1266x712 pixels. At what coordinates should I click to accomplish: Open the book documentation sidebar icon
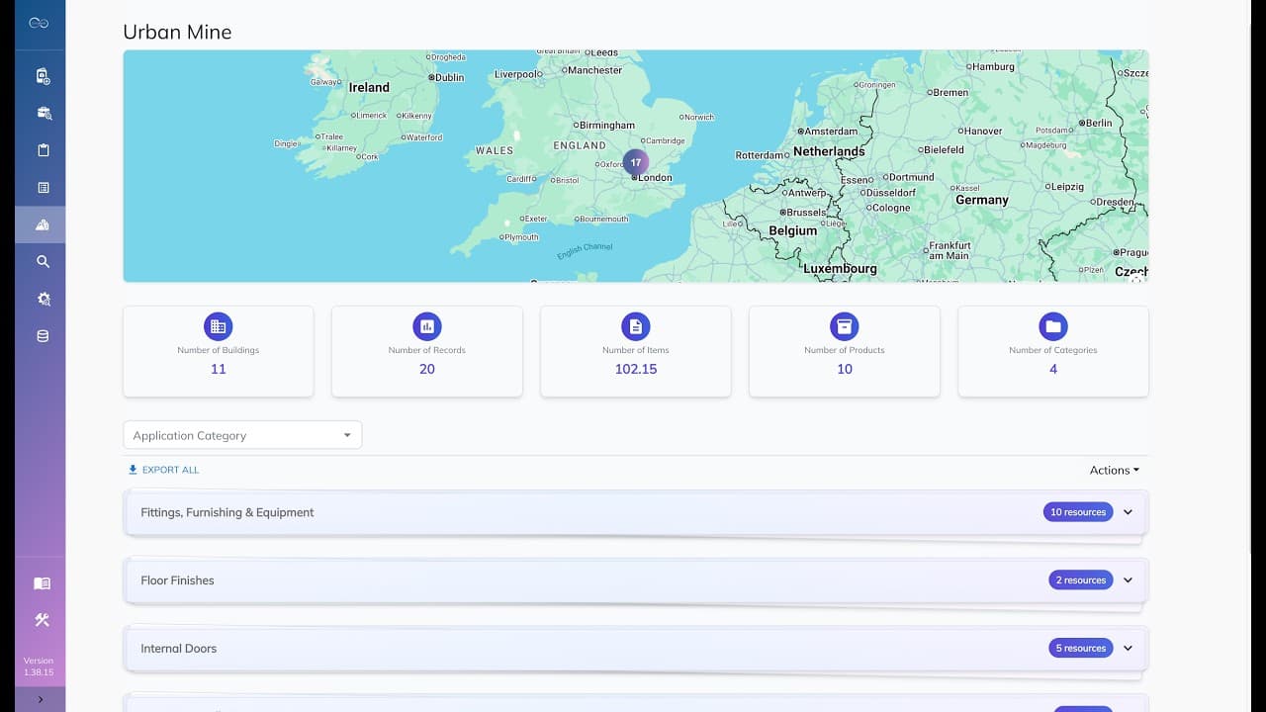point(42,583)
